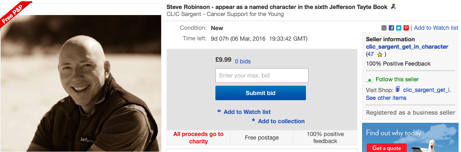Click the max bid input field

[262, 76]
